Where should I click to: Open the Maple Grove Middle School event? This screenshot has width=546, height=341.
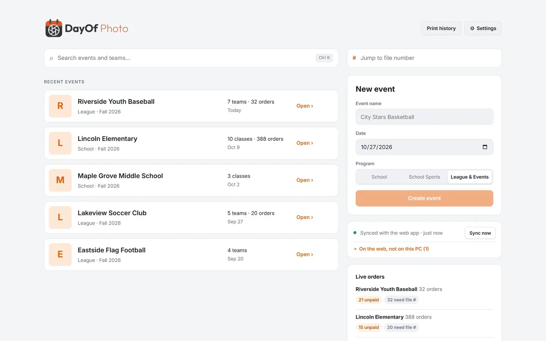click(x=304, y=180)
